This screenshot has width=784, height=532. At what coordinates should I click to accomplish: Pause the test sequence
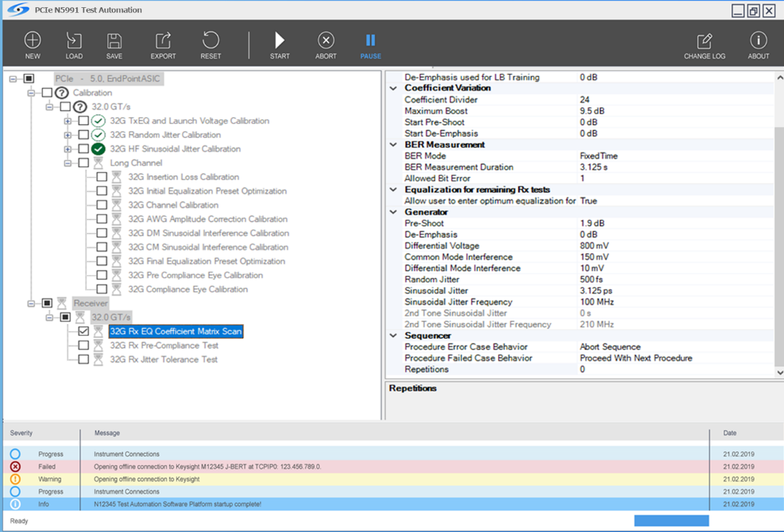click(x=371, y=45)
